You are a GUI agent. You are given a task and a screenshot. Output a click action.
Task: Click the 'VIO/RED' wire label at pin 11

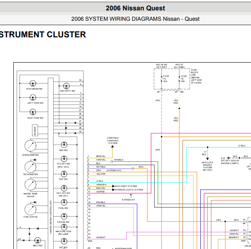(x=101, y=192)
